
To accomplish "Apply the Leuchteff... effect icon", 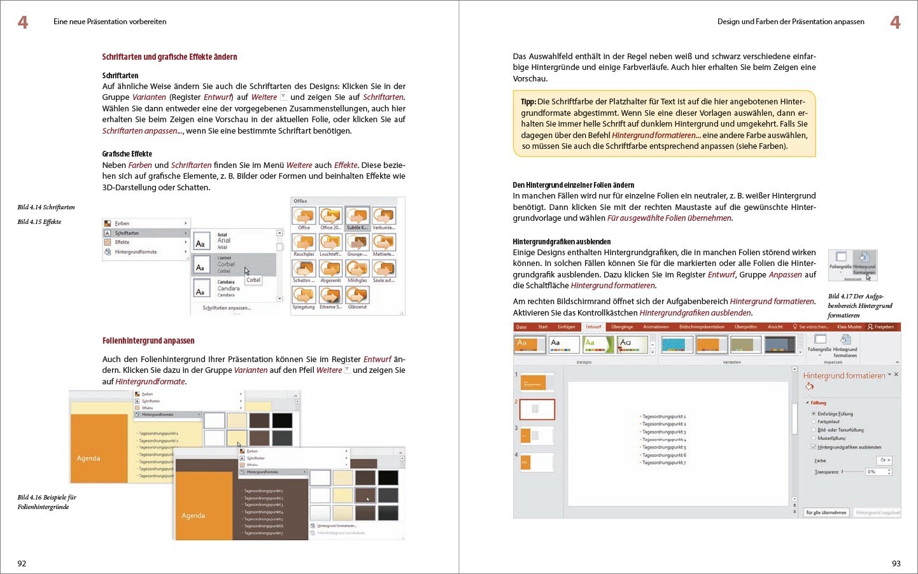I will click(x=330, y=245).
